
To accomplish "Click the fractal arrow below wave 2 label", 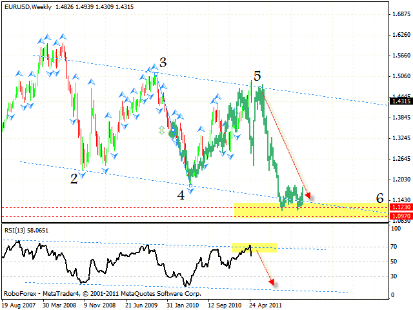I will 82,175.
